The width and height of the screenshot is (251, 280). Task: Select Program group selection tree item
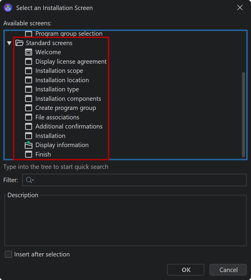69,34
